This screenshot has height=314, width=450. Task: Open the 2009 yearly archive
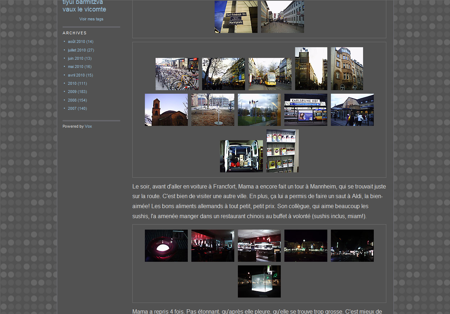click(72, 92)
